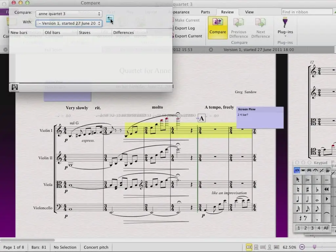Image resolution: width=336 pixels, height=252 pixels.
Task: Select voice 3 on the Keypad
Action: [x=312, y=228]
